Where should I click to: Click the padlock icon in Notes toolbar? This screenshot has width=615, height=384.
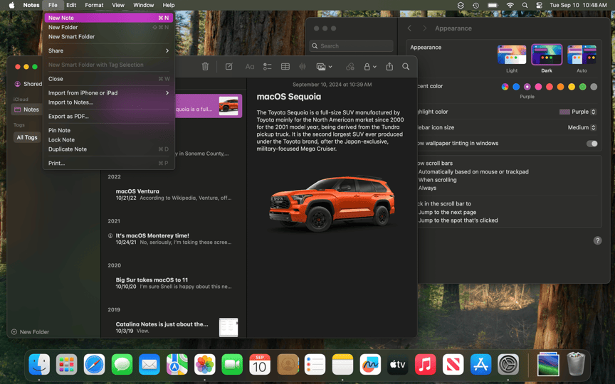click(367, 67)
